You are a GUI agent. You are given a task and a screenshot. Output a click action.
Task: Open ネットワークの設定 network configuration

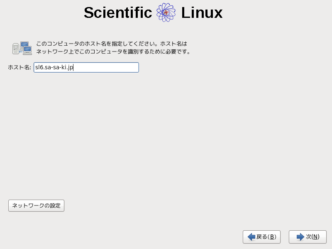point(36,206)
